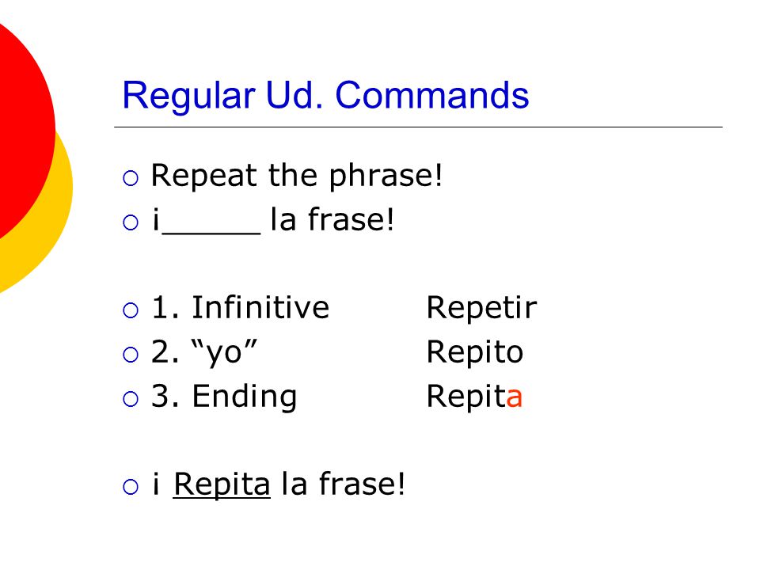The height and width of the screenshot is (570, 760).
Task: Click the '2. "yo"' label
Action: [204, 351]
